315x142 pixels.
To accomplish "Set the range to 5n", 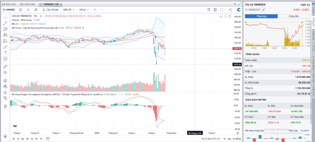I will pyautogui.click(x=36, y=139).
